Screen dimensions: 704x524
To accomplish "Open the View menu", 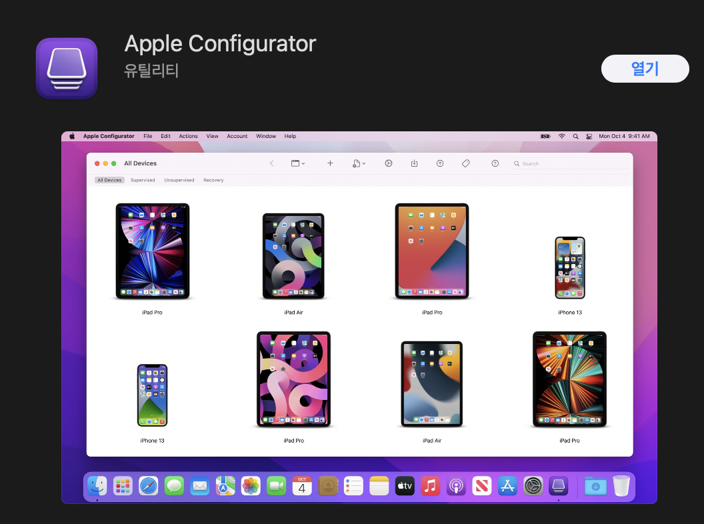I will 213,136.
